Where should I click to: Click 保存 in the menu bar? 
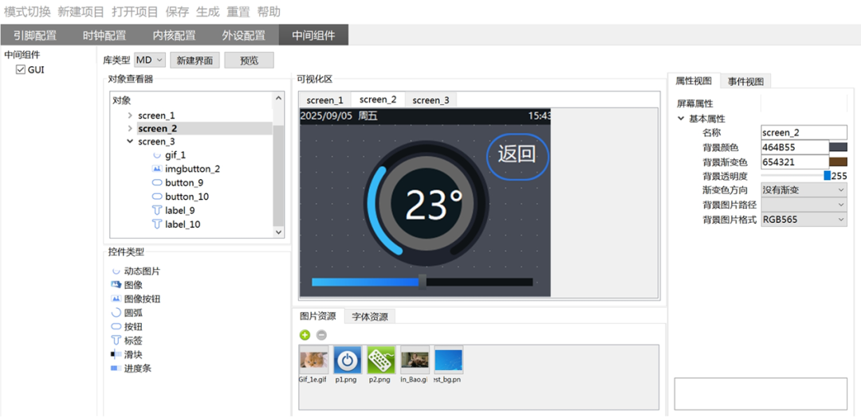[177, 11]
